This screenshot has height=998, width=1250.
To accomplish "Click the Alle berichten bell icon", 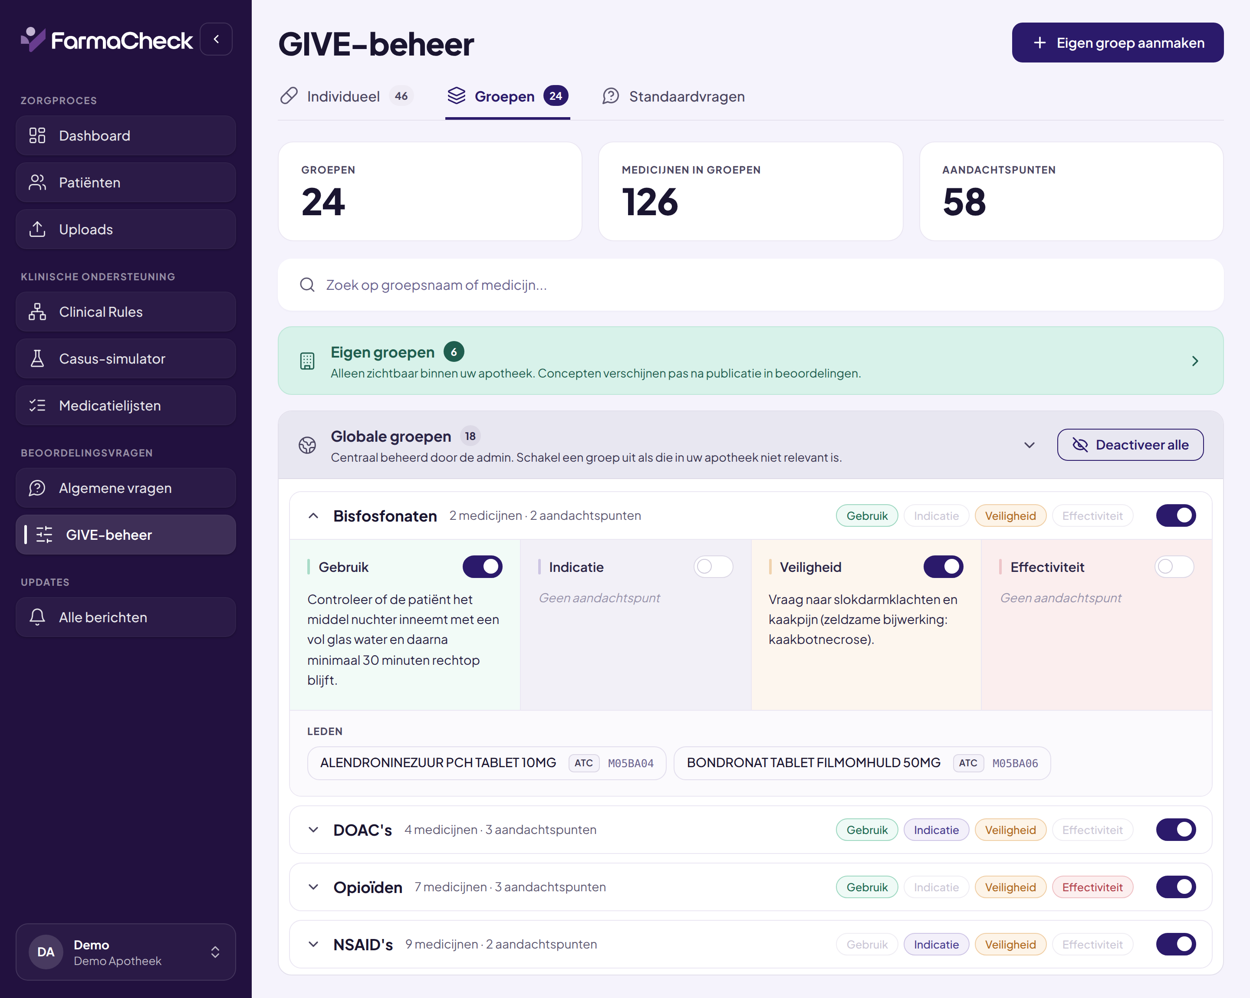I will click(x=37, y=617).
